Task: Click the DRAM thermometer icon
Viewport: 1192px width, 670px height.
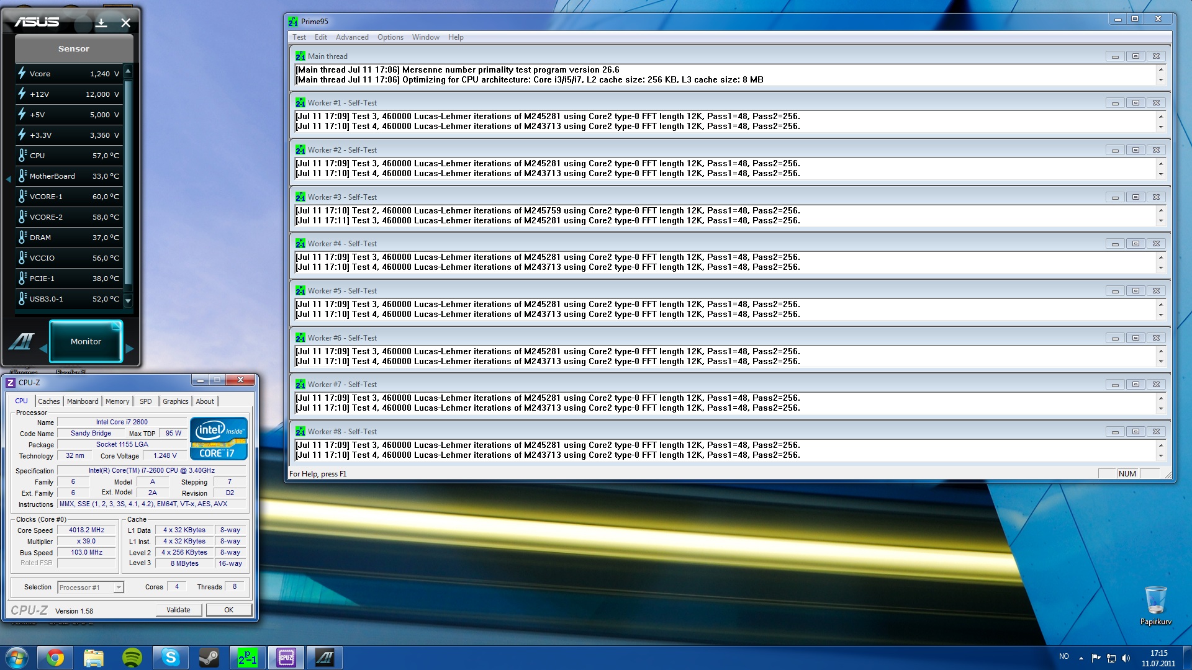Action: pyautogui.click(x=22, y=237)
